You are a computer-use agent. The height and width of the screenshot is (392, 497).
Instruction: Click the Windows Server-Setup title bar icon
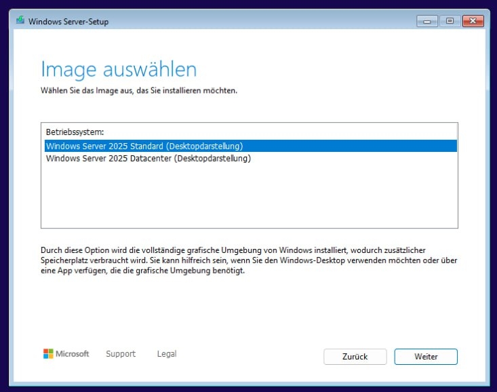20,20
